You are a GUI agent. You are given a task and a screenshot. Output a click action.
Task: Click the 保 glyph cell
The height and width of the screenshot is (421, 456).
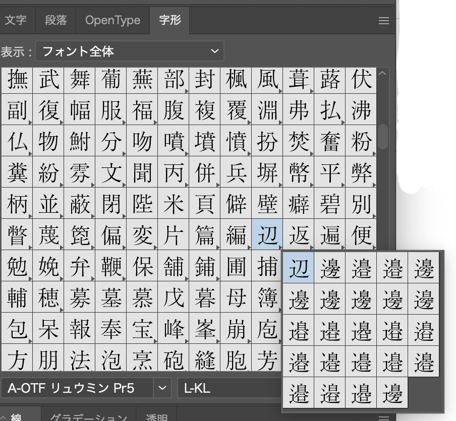click(142, 266)
